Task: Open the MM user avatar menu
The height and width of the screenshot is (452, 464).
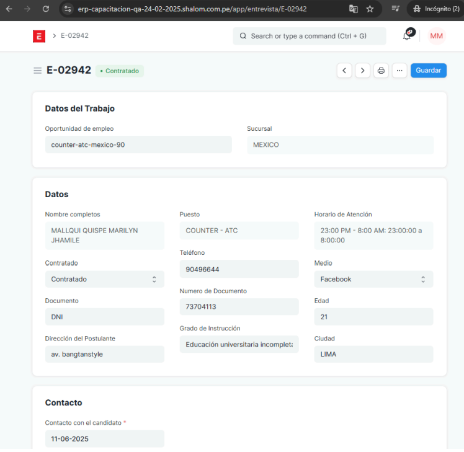Action: [x=437, y=36]
